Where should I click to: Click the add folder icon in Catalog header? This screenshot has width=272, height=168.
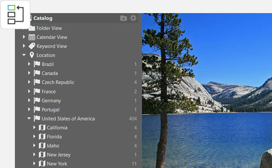coord(124,18)
